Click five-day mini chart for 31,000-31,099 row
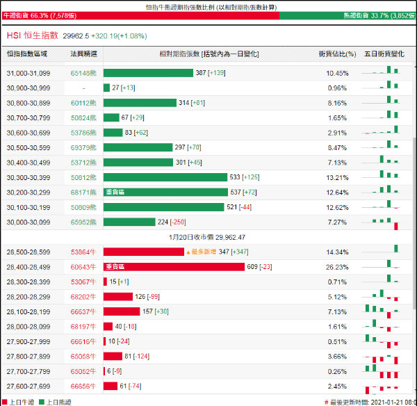 click(381, 70)
